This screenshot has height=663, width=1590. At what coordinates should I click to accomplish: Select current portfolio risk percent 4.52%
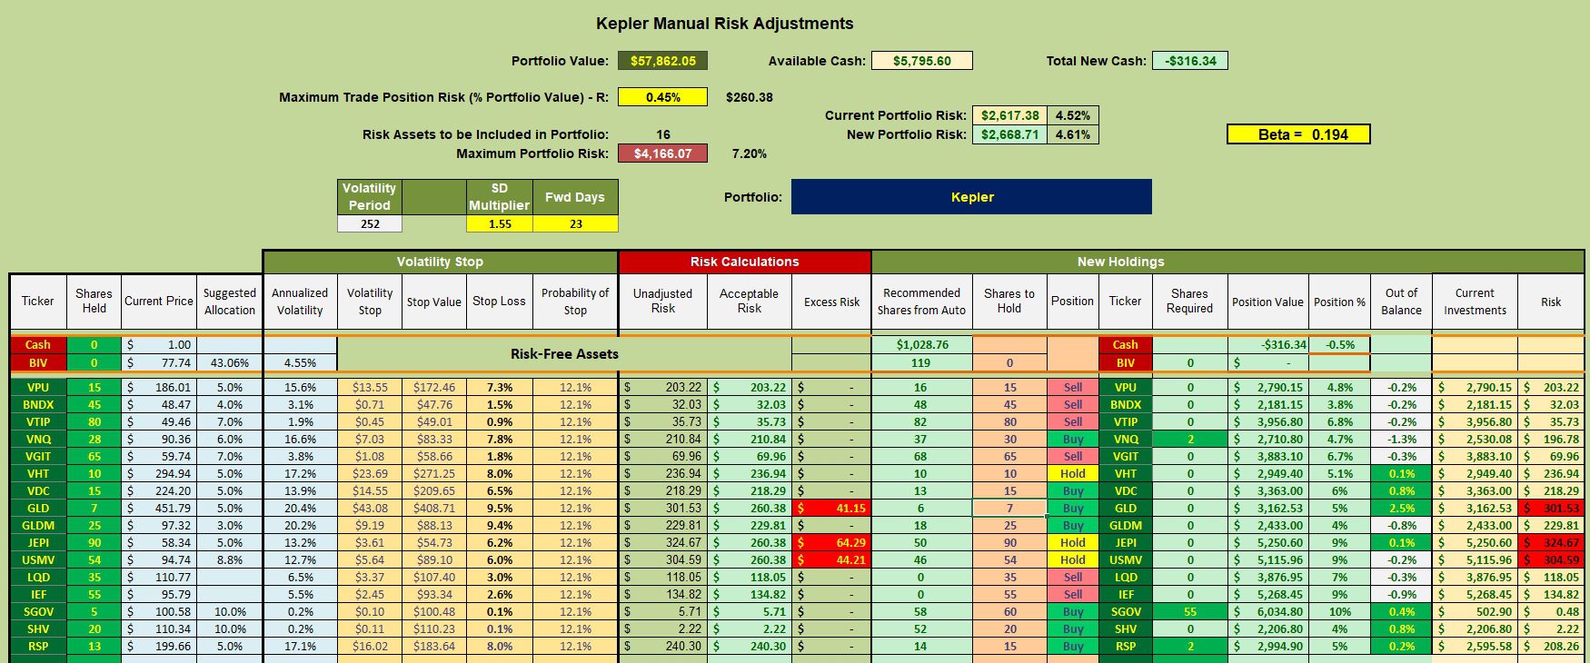tap(1072, 115)
